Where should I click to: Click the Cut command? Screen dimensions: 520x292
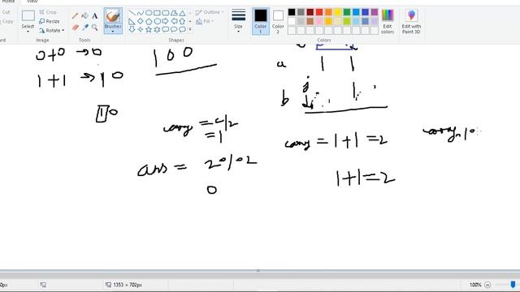[x=6, y=12]
